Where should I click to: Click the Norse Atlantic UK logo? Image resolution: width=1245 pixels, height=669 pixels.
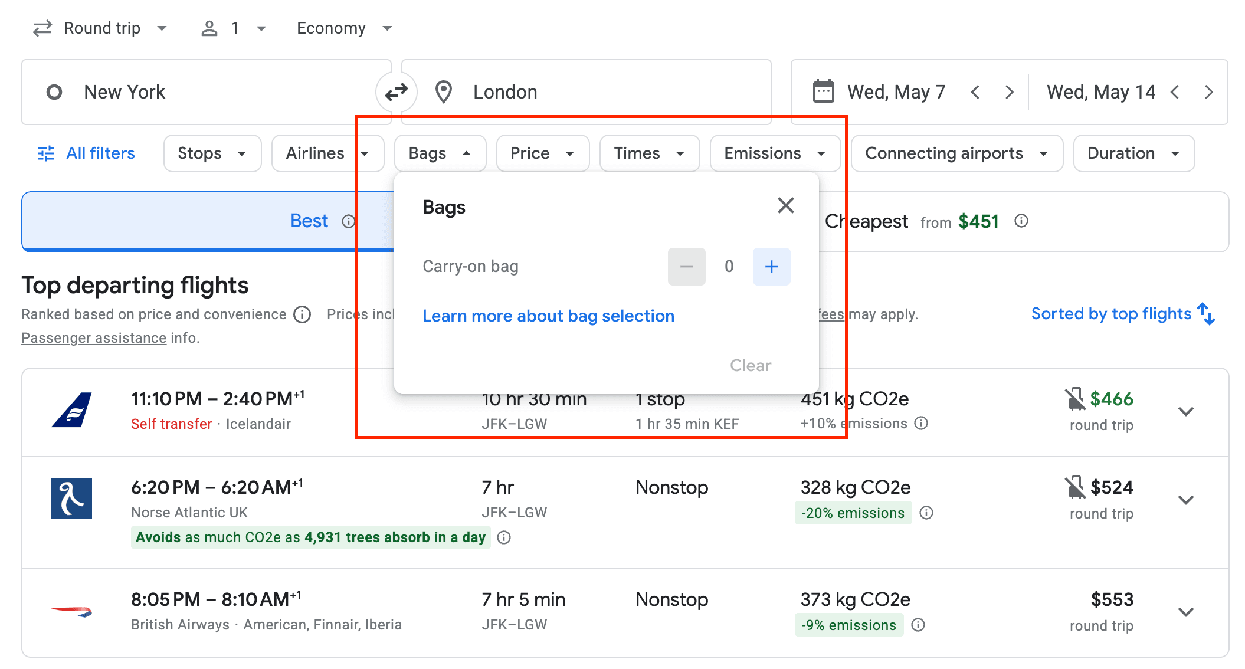tap(71, 499)
